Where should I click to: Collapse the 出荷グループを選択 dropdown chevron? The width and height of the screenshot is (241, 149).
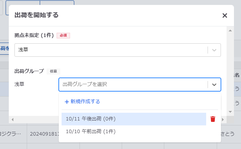point(214,85)
